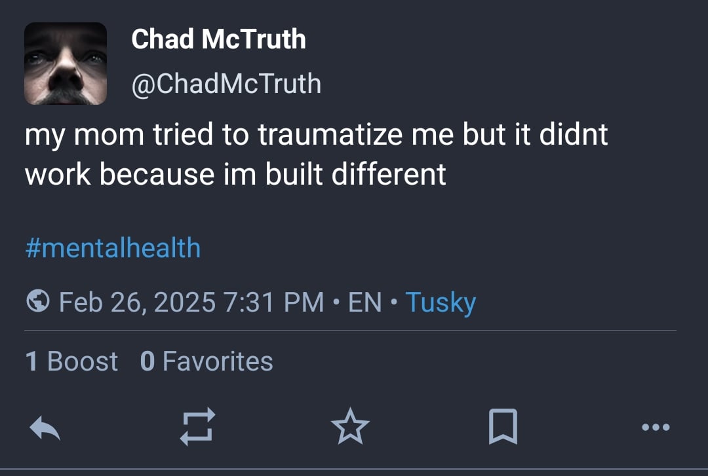708x476 pixels.
Task: Click the EN language label
Action: point(365,302)
